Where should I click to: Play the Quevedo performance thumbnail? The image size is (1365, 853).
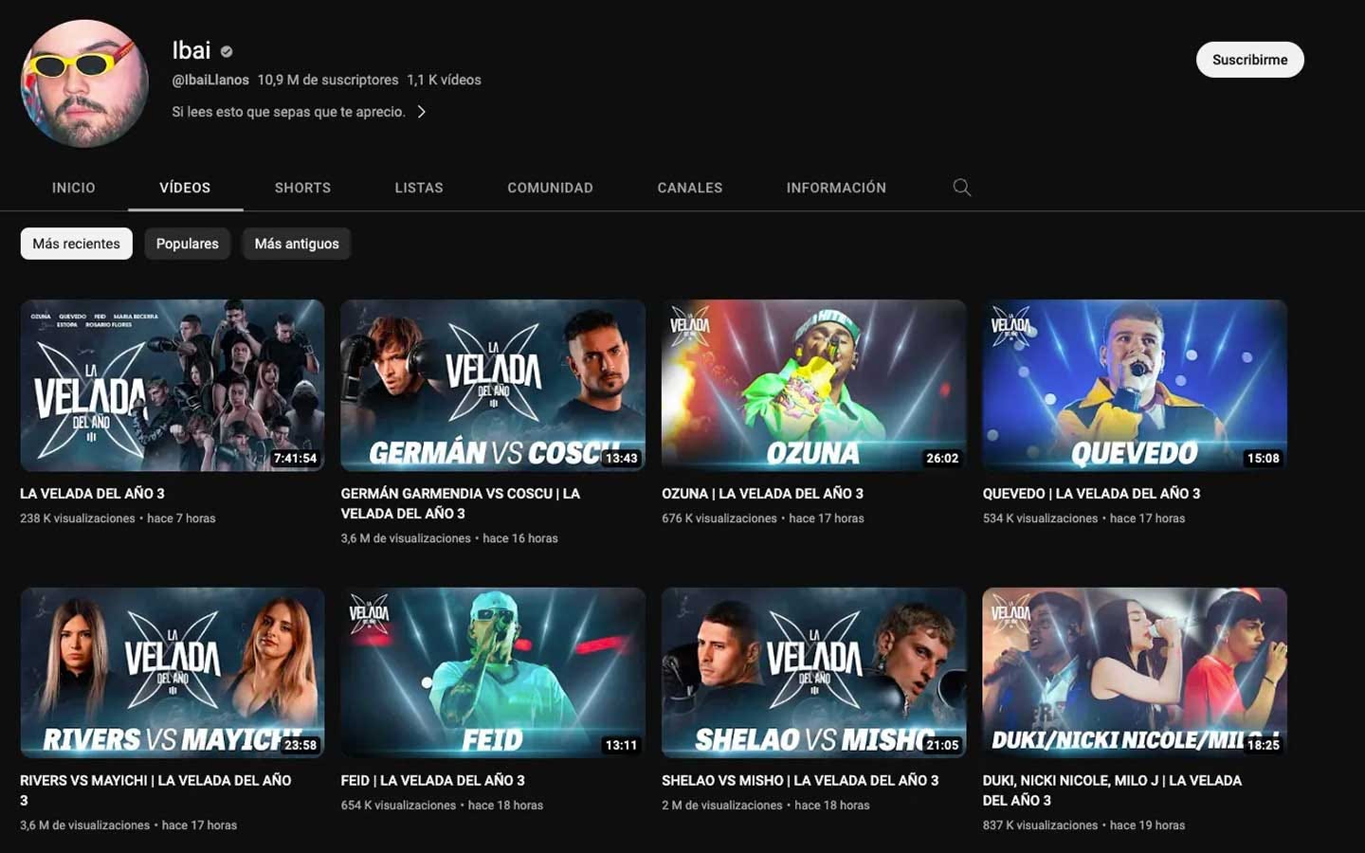pos(1135,386)
